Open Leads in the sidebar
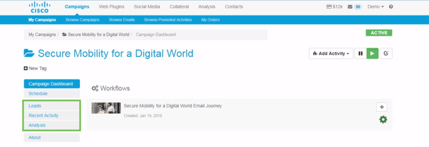The height and width of the screenshot is (147, 429). click(x=52, y=106)
